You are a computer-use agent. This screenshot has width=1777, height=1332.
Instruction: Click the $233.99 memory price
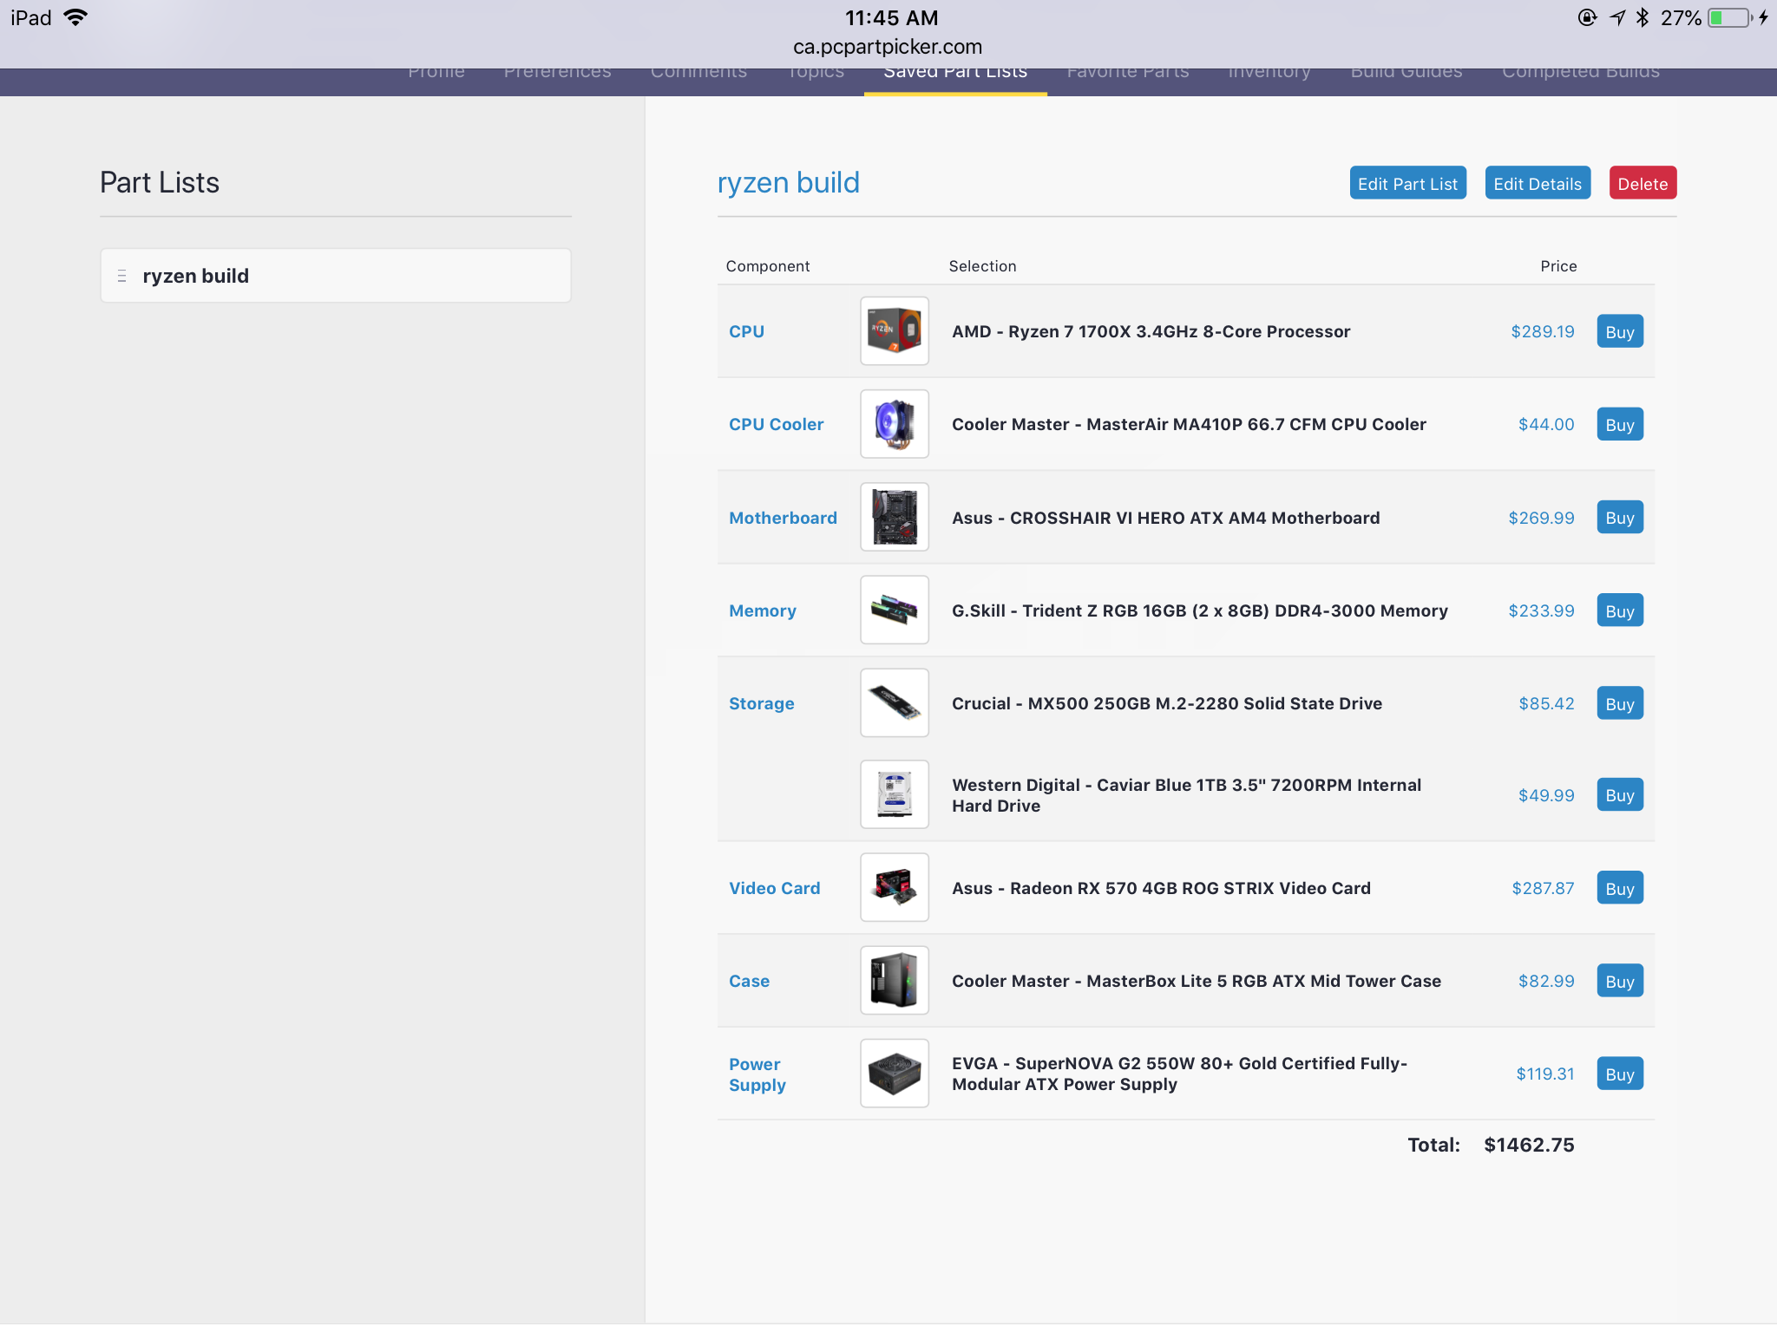(x=1541, y=610)
